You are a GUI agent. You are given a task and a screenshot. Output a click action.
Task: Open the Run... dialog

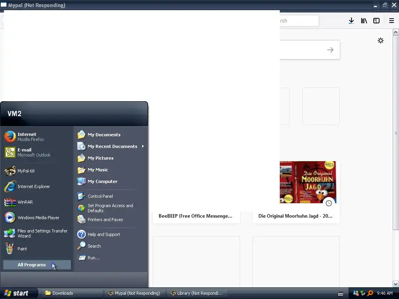(x=111, y=258)
